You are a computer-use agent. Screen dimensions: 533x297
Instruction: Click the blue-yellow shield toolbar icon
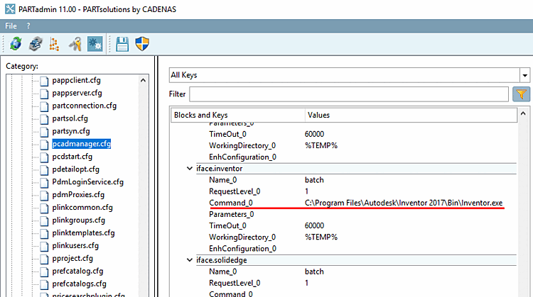[142, 44]
